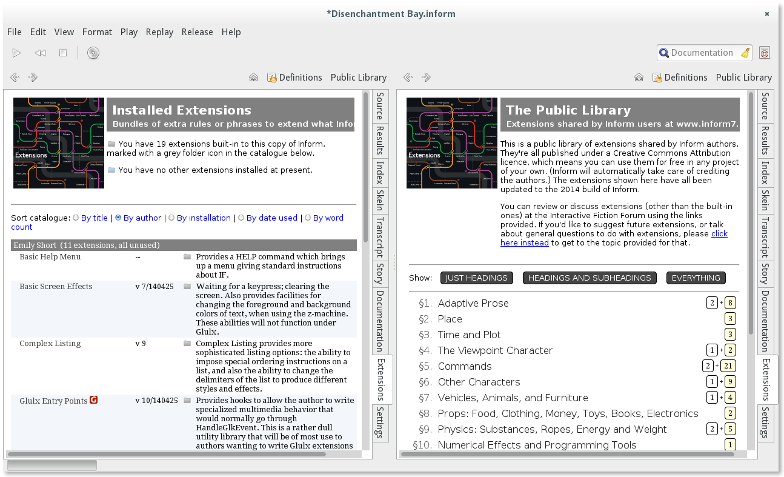This screenshot has height=477, width=784.
Task: Select sorting By title
Action: pyautogui.click(x=95, y=218)
